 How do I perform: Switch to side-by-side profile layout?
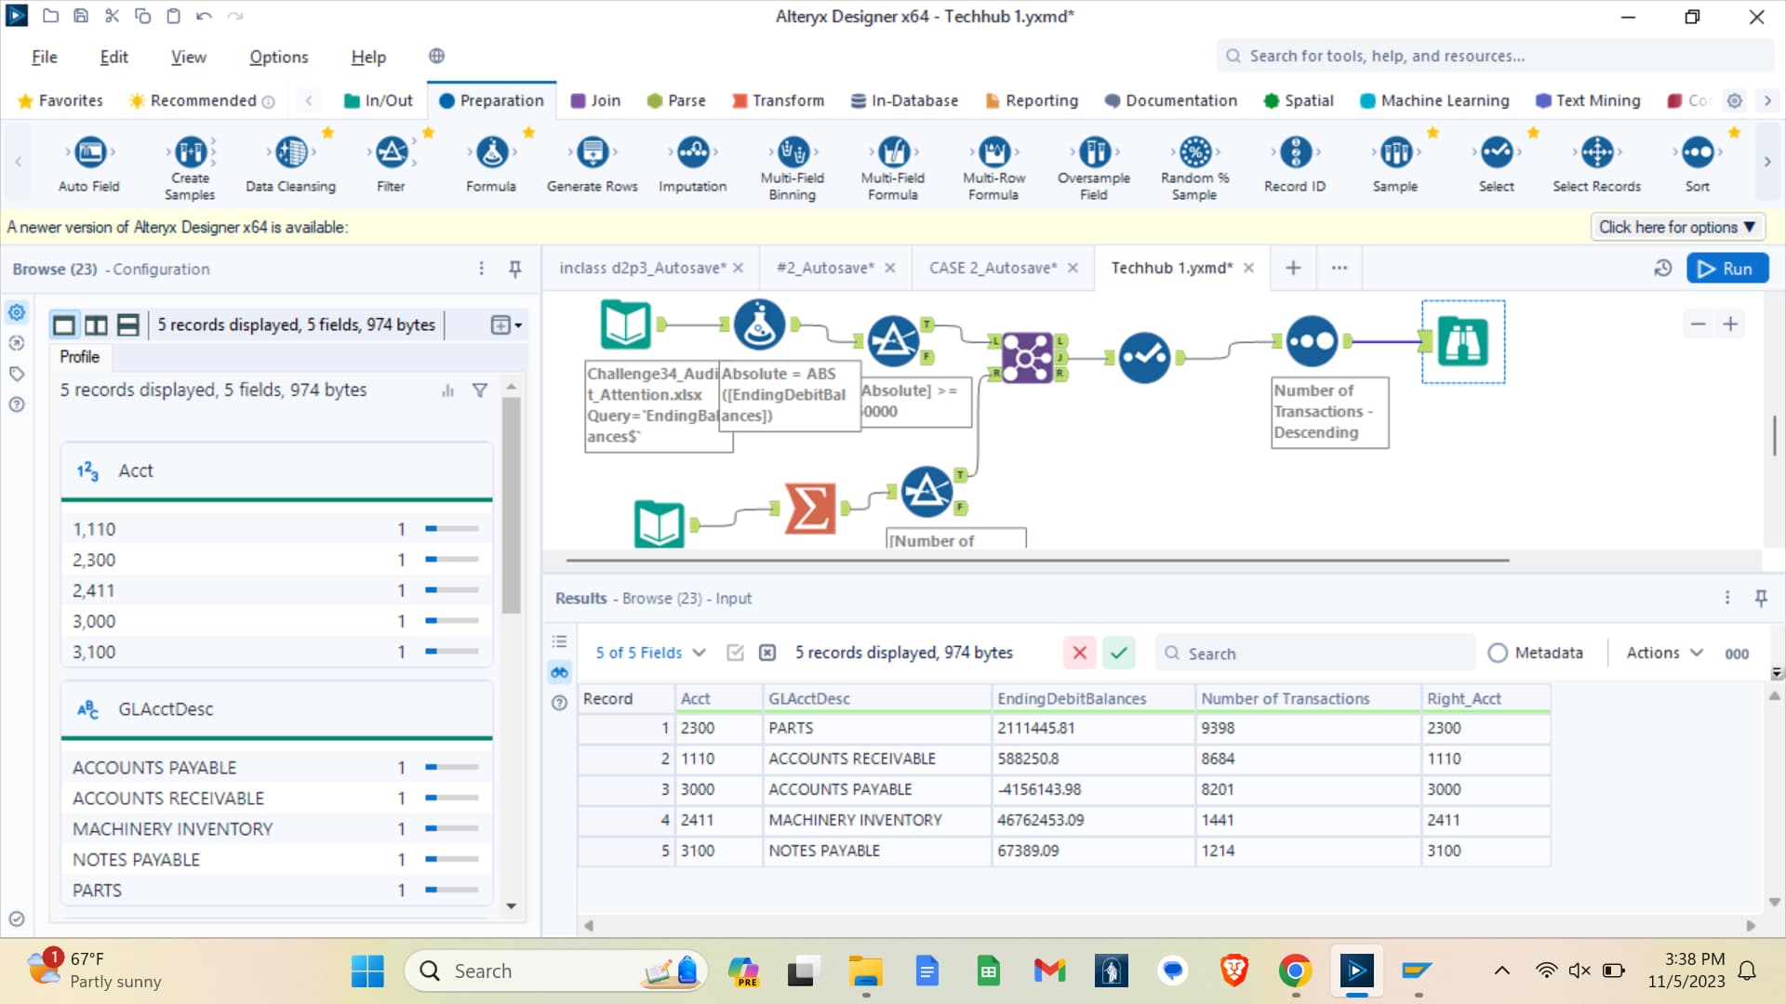(x=96, y=324)
